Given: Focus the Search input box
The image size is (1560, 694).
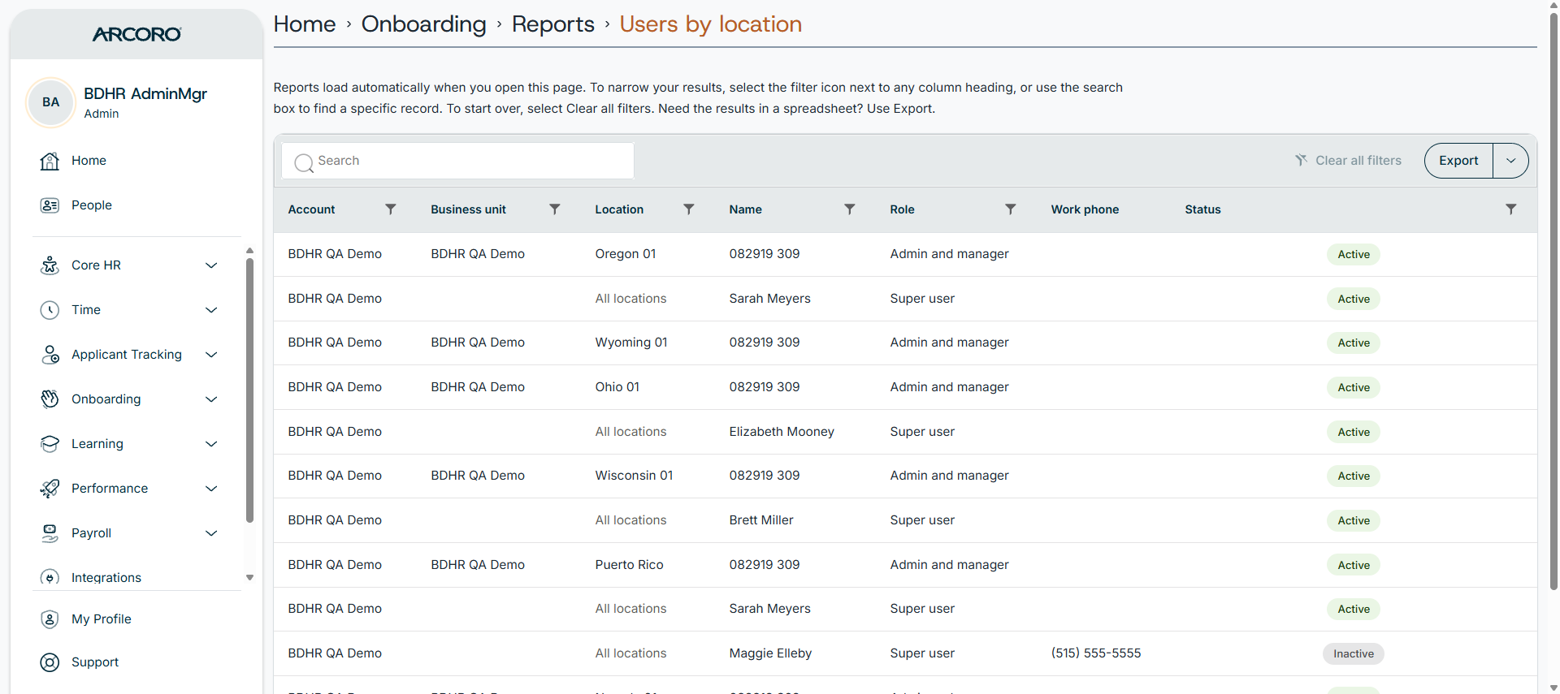Looking at the screenshot, I should click(x=458, y=161).
